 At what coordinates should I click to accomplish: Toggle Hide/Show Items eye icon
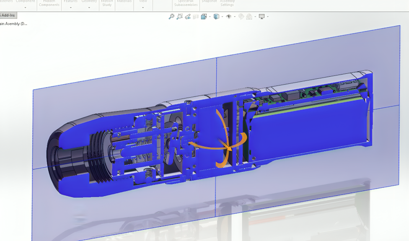(x=229, y=17)
